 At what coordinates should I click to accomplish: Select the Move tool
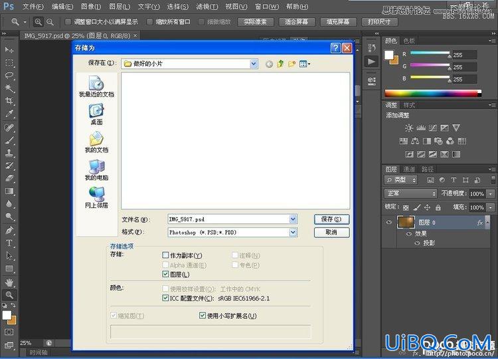9,50
